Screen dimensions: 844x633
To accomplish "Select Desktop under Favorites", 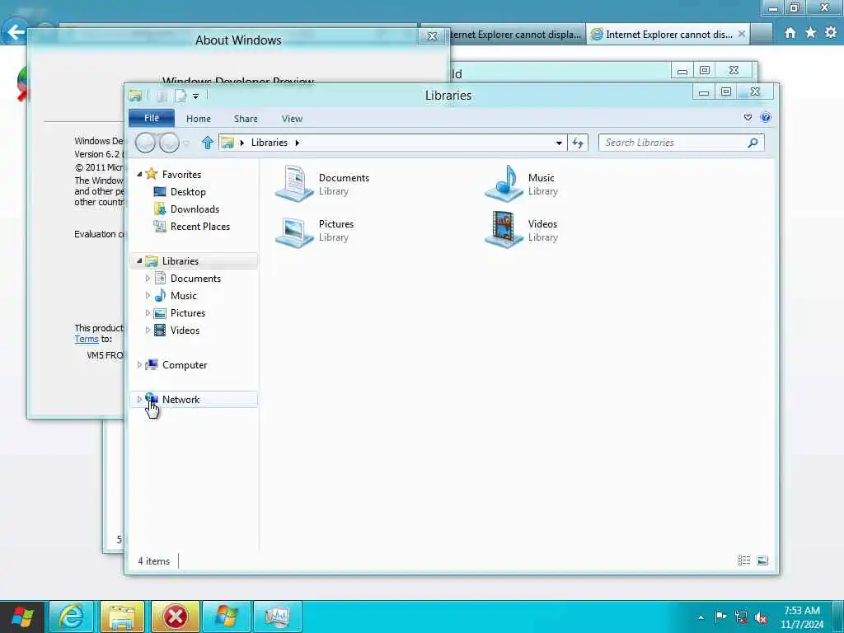I will point(188,191).
